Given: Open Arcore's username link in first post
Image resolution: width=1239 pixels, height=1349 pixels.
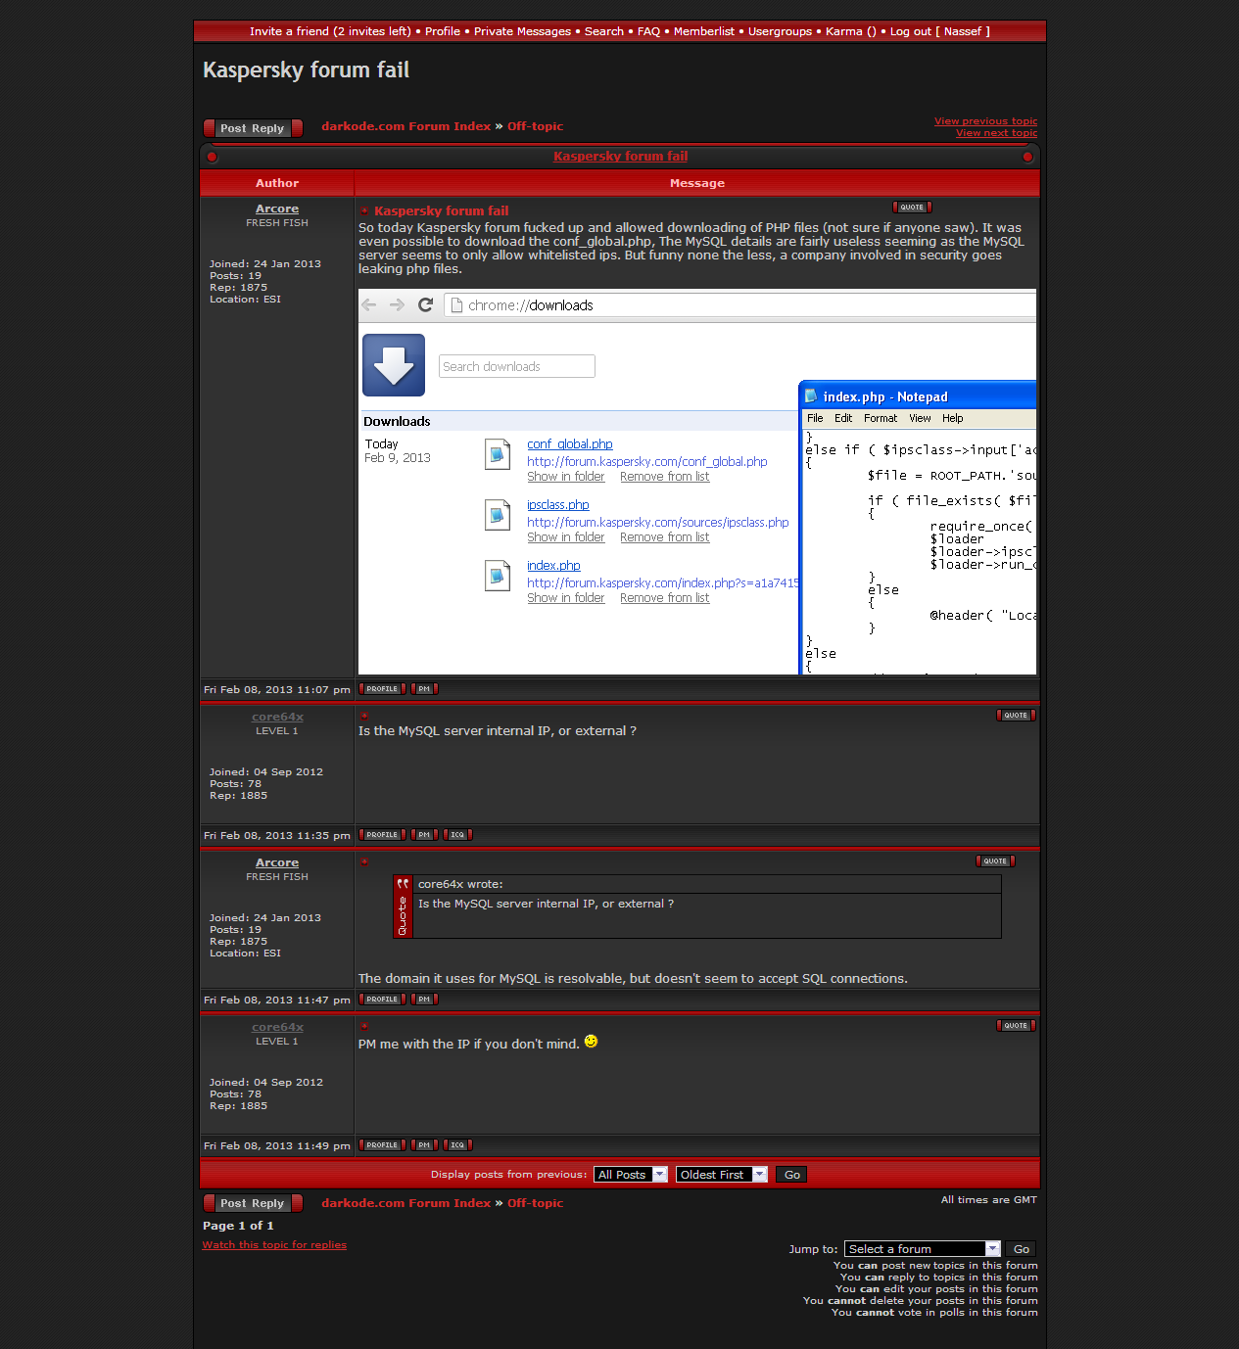Looking at the screenshot, I should [x=277, y=209].
